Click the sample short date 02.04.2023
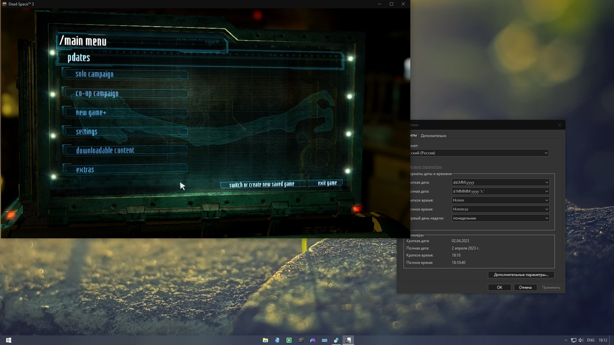The height and width of the screenshot is (345, 614). 460,241
